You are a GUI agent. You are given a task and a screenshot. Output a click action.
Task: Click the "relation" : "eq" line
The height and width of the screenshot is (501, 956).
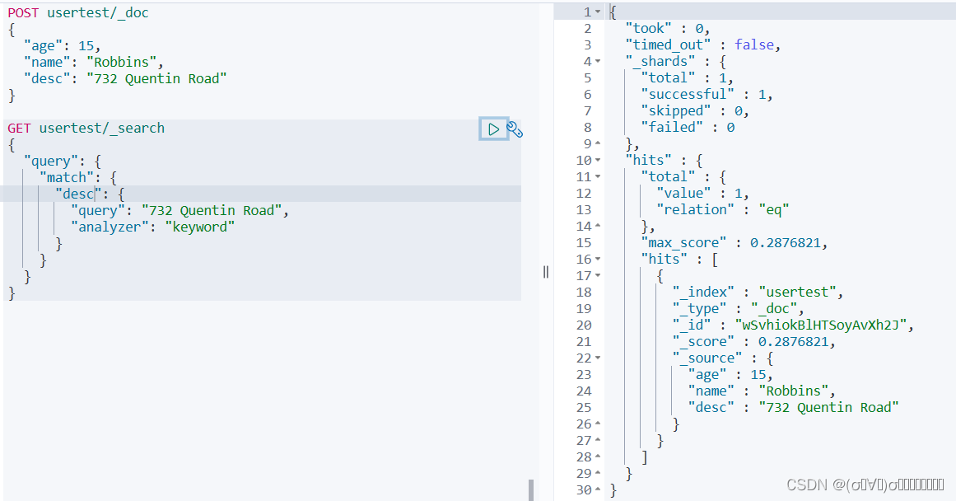pos(722,210)
